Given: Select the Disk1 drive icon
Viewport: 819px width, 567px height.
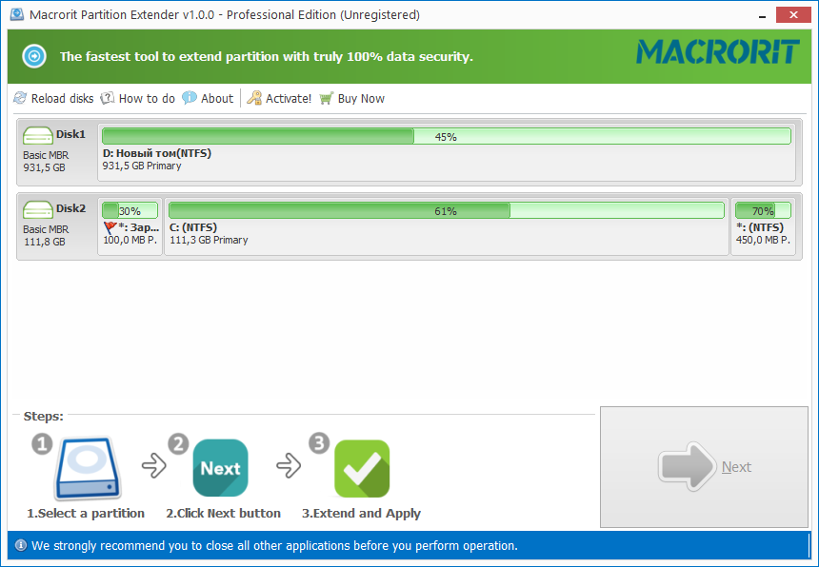Looking at the screenshot, I should point(38,133).
